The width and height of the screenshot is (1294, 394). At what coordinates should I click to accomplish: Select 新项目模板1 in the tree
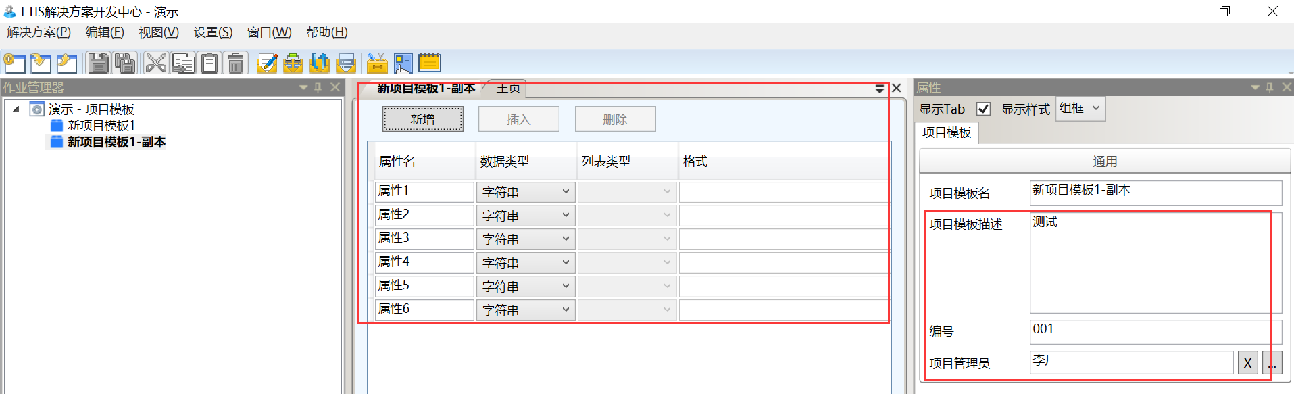point(101,126)
